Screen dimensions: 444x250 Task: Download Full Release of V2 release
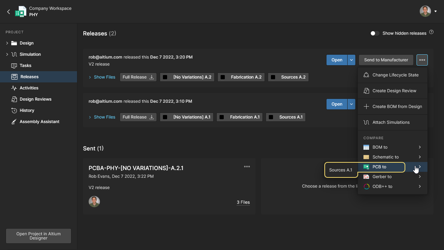[138, 77]
